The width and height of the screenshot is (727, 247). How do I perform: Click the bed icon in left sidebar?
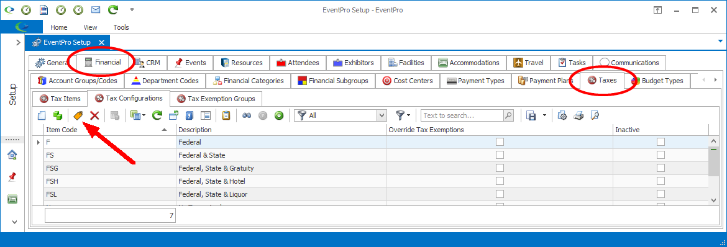point(13,199)
